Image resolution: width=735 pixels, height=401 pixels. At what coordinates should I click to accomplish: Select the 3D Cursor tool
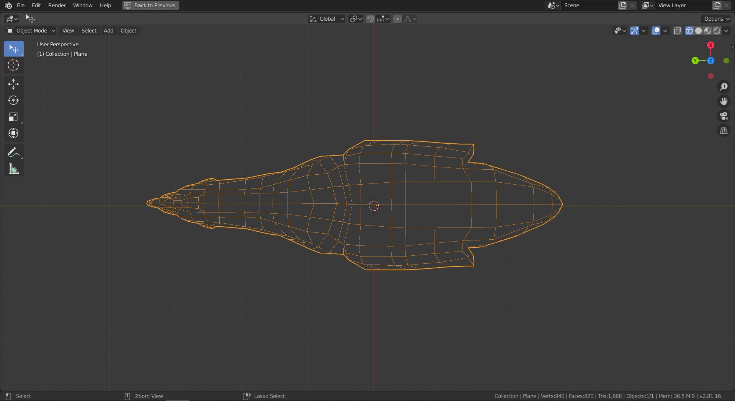(14, 65)
